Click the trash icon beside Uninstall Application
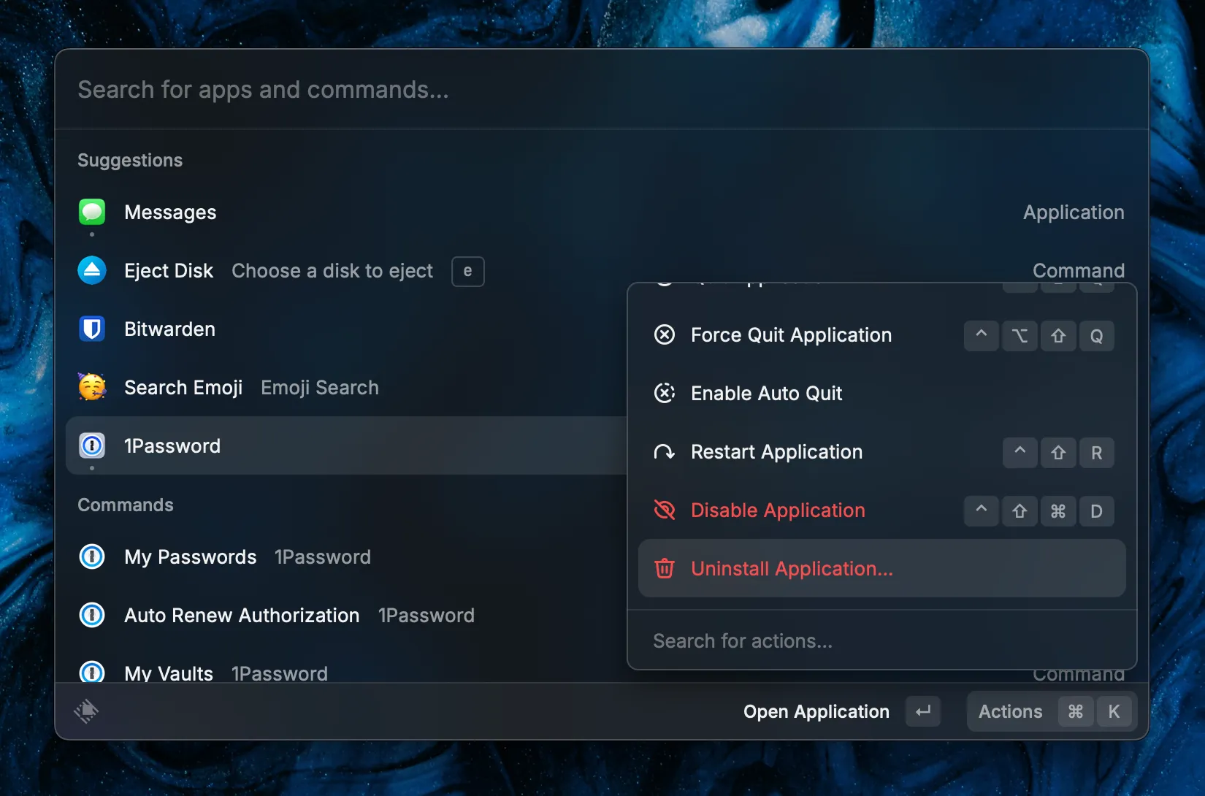 click(x=664, y=568)
